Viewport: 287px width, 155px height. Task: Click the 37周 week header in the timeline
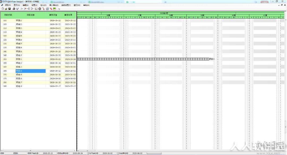139,15
